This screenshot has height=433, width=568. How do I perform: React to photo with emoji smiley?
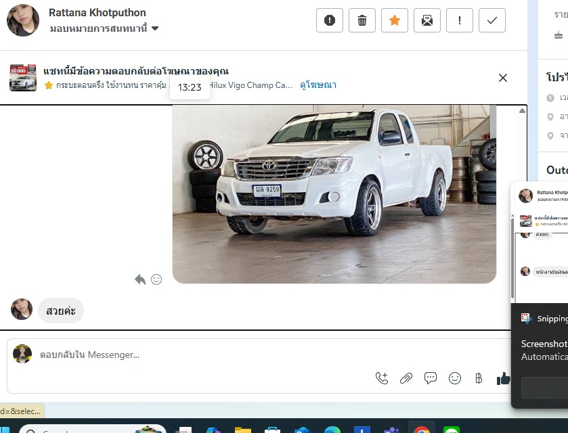tap(156, 279)
